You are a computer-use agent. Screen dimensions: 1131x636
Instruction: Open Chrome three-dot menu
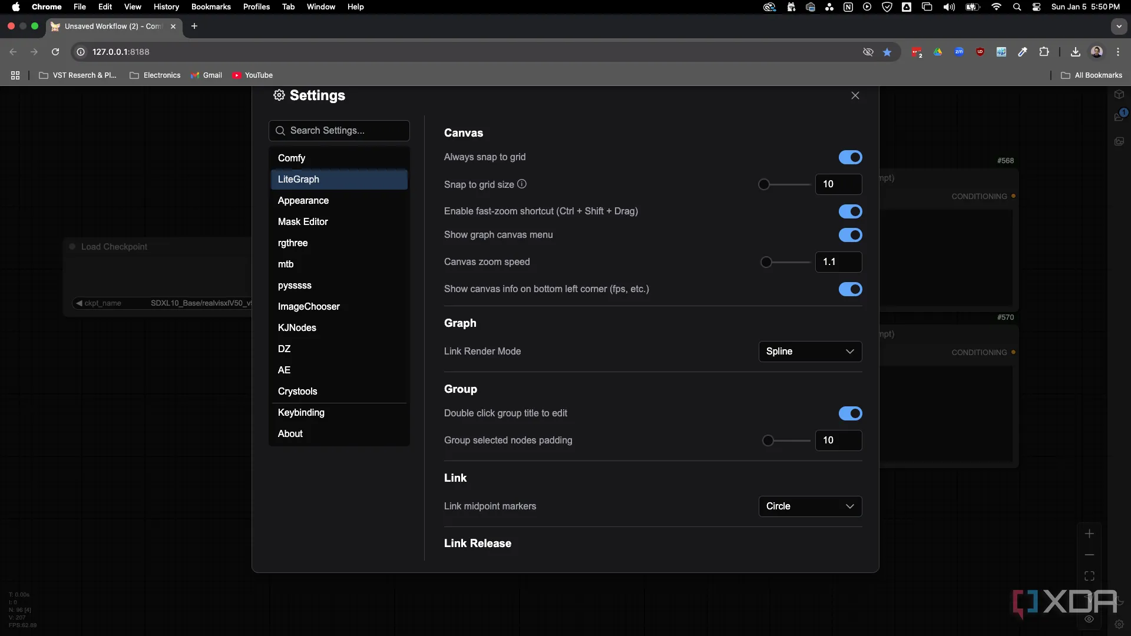1118,52
